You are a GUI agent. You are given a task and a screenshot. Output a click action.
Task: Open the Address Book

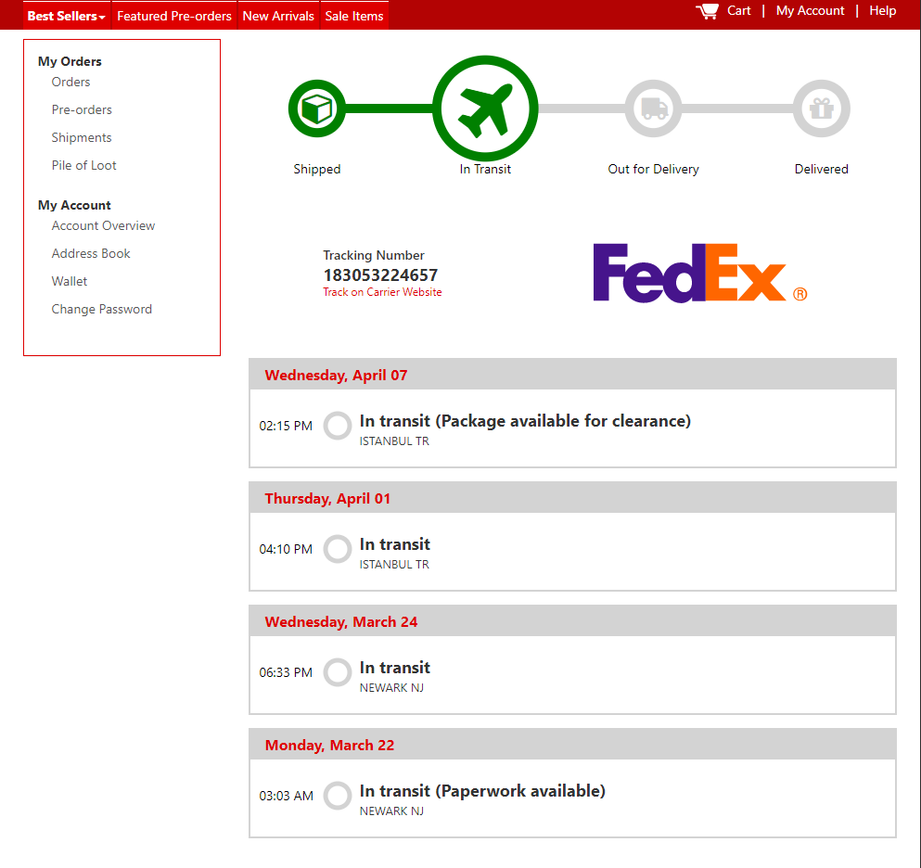click(91, 253)
